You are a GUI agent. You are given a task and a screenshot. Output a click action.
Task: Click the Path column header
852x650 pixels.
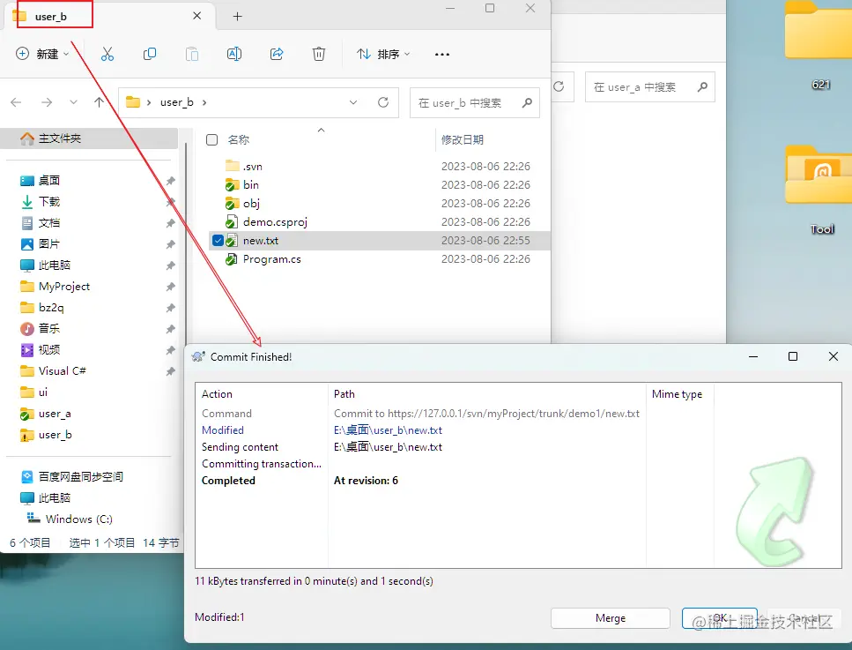[x=344, y=394]
